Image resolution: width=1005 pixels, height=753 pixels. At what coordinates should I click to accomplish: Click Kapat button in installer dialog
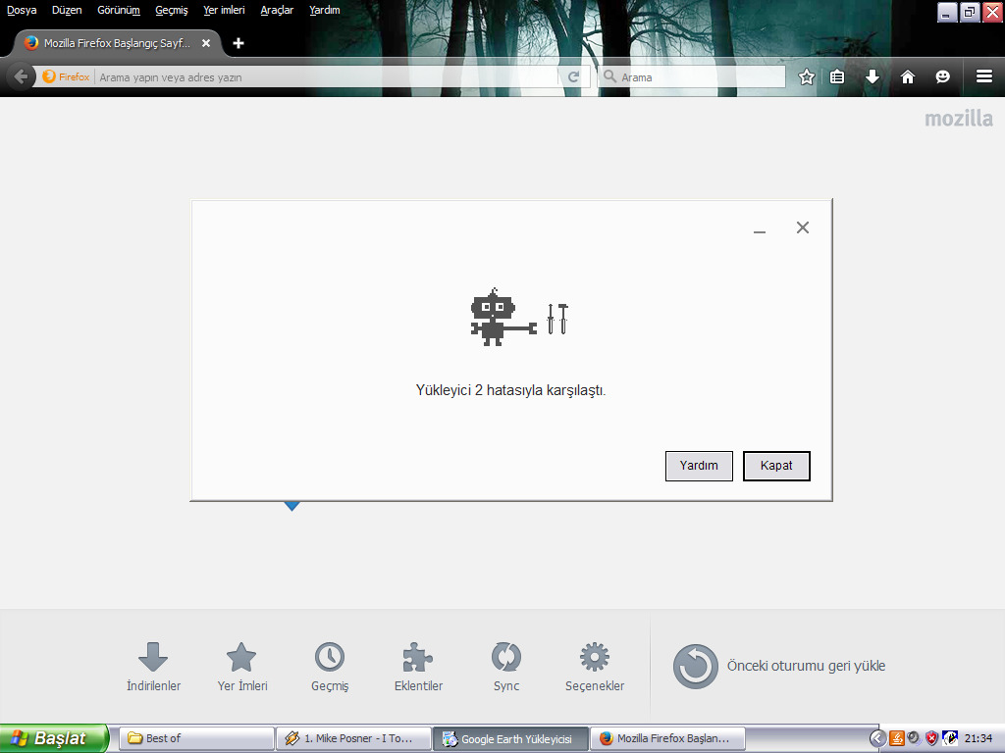[x=776, y=466]
